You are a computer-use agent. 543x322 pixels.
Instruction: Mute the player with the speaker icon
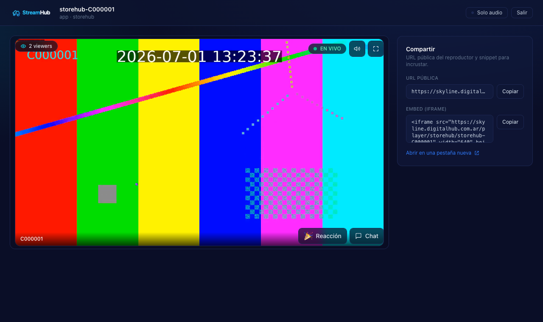click(x=357, y=49)
